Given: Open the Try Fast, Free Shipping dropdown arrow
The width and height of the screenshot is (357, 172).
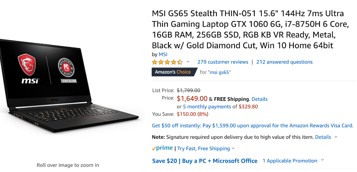Looking at the screenshot, I should click(233, 149).
